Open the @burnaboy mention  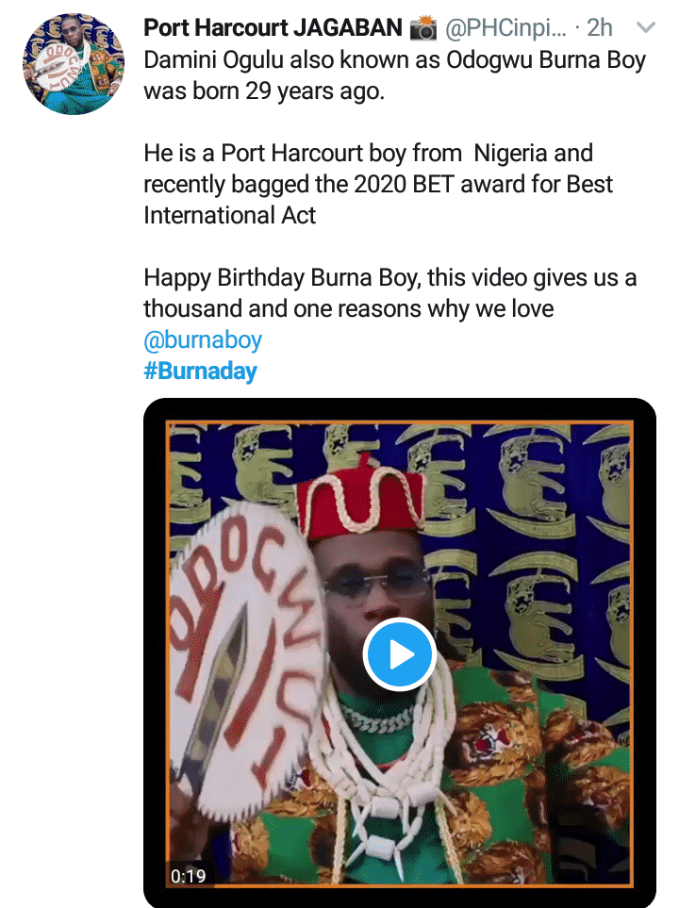[203, 338]
